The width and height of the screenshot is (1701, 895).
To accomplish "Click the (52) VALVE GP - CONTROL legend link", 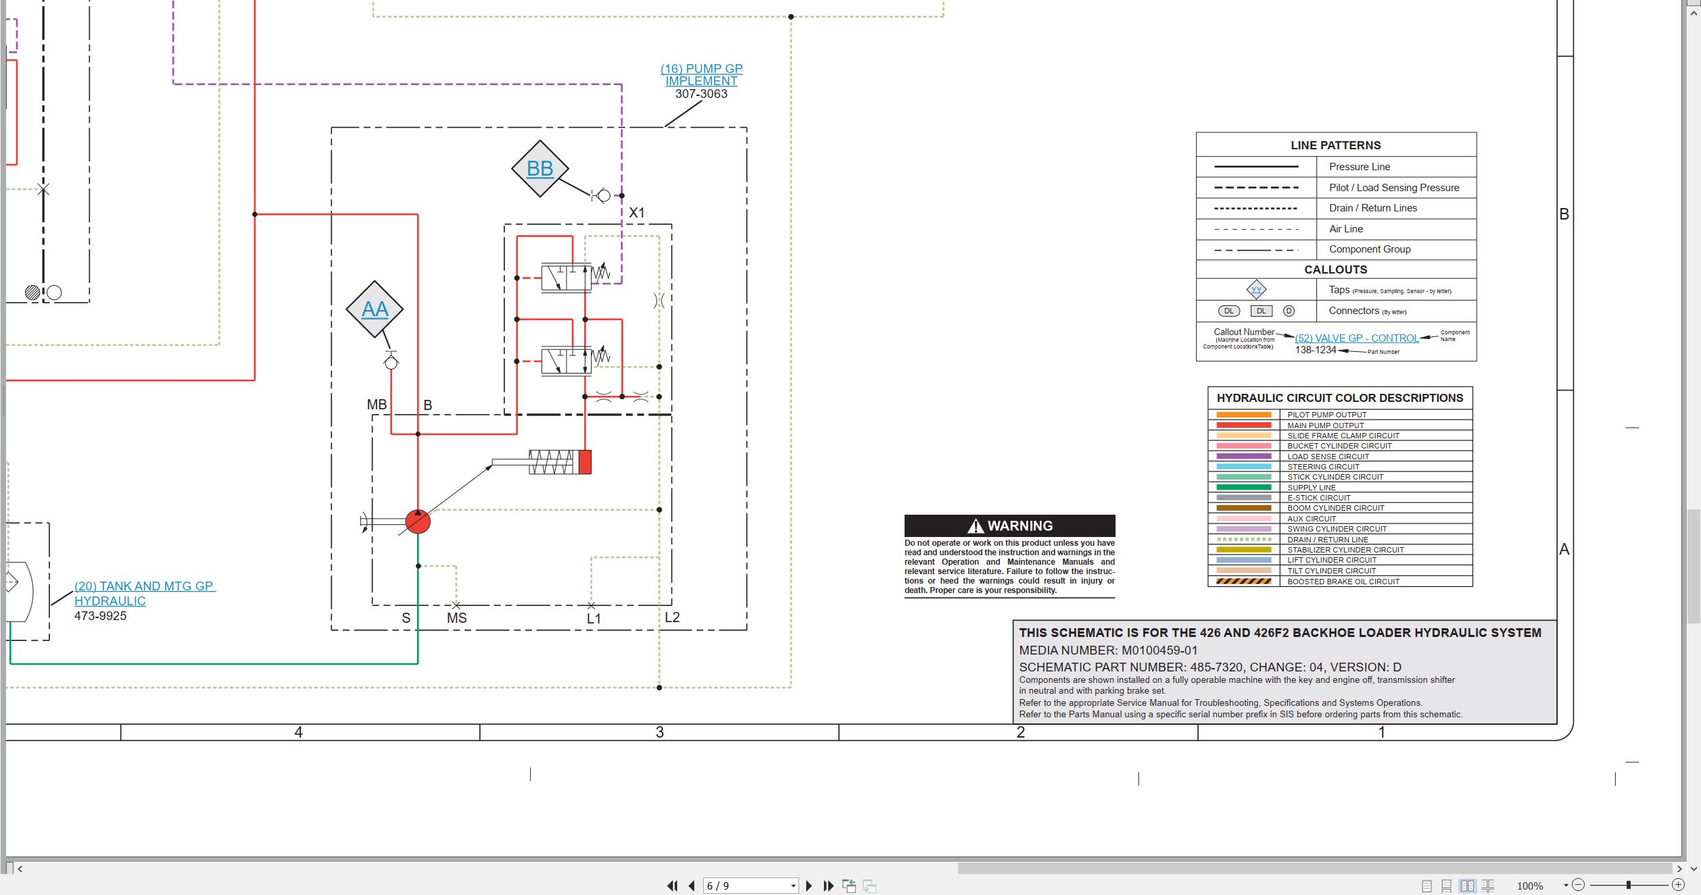I will pos(1356,338).
